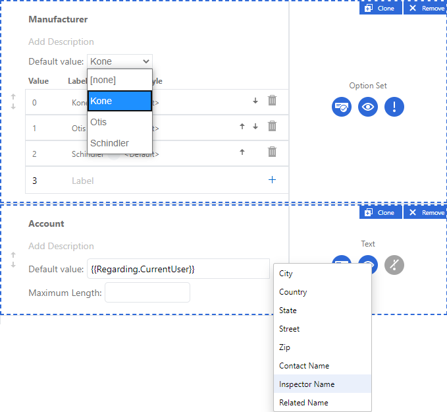Delete the Kone option row
Screen dimensions: 447x412
[x=272, y=101]
